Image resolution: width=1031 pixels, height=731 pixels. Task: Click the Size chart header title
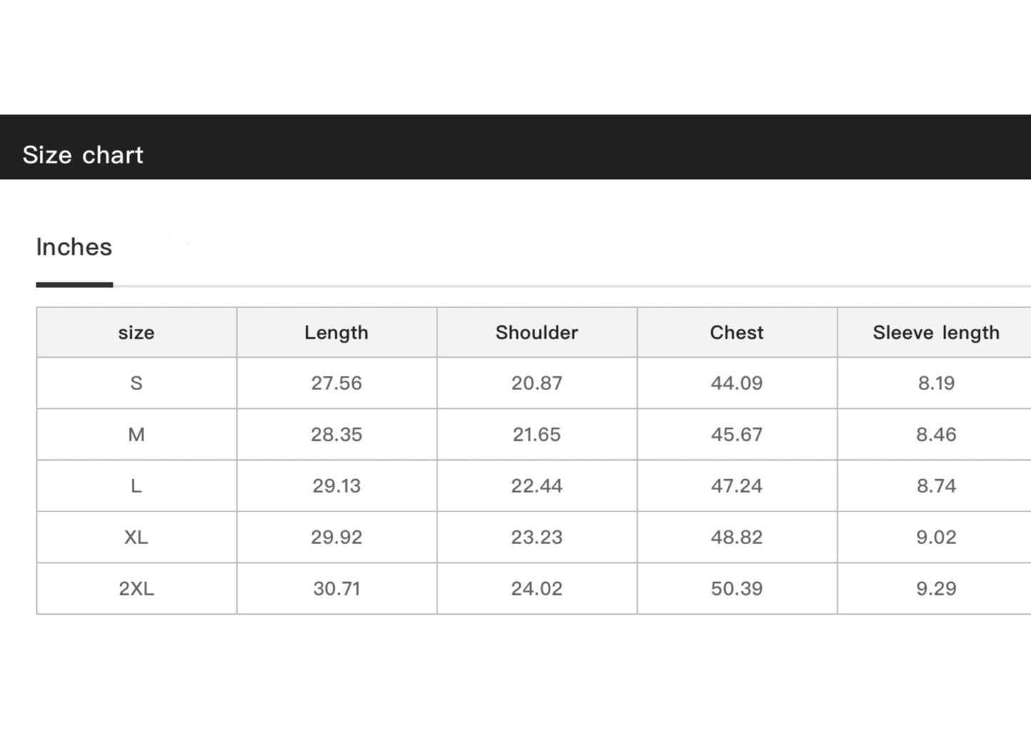click(x=83, y=155)
